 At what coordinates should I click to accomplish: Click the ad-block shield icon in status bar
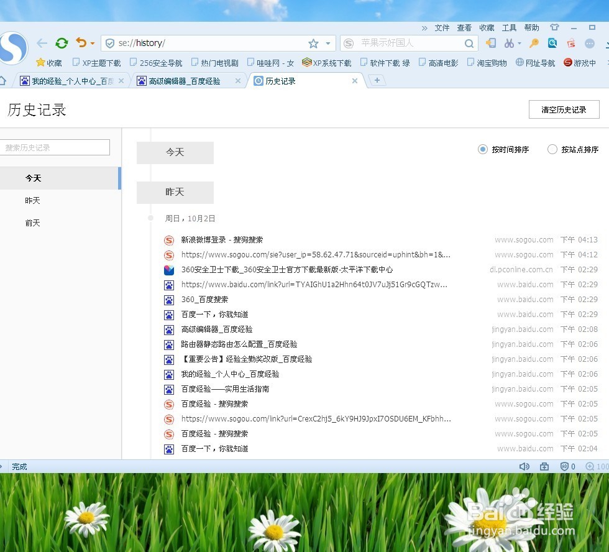click(564, 466)
